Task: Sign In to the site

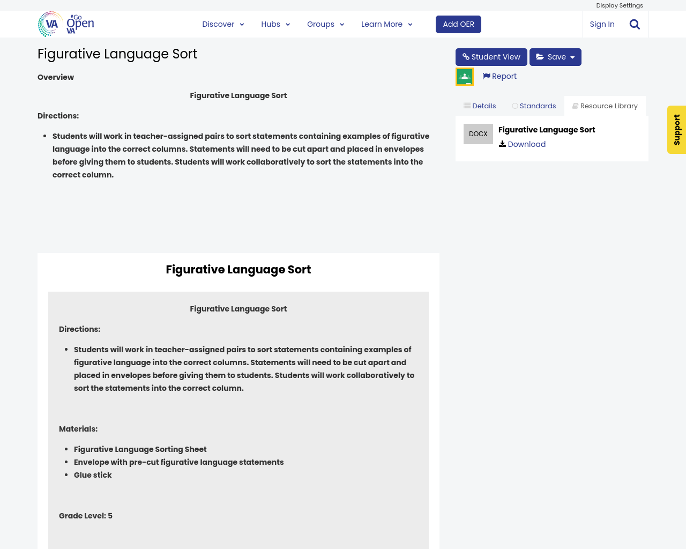Action: pos(602,24)
